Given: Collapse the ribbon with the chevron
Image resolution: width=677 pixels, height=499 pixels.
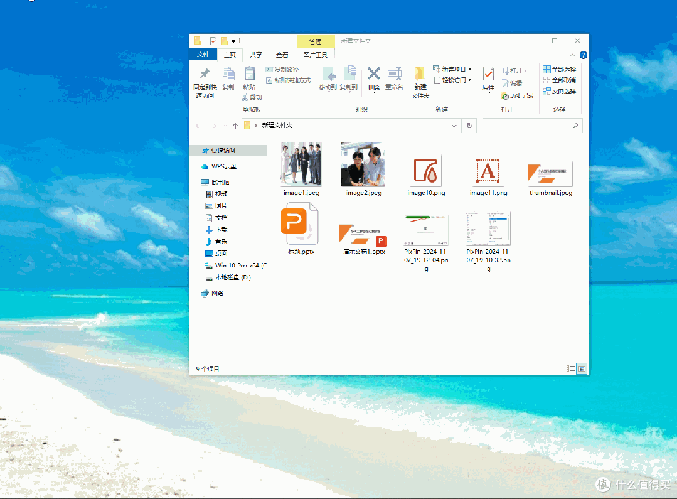Looking at the screenshot, I should [572, 55].
